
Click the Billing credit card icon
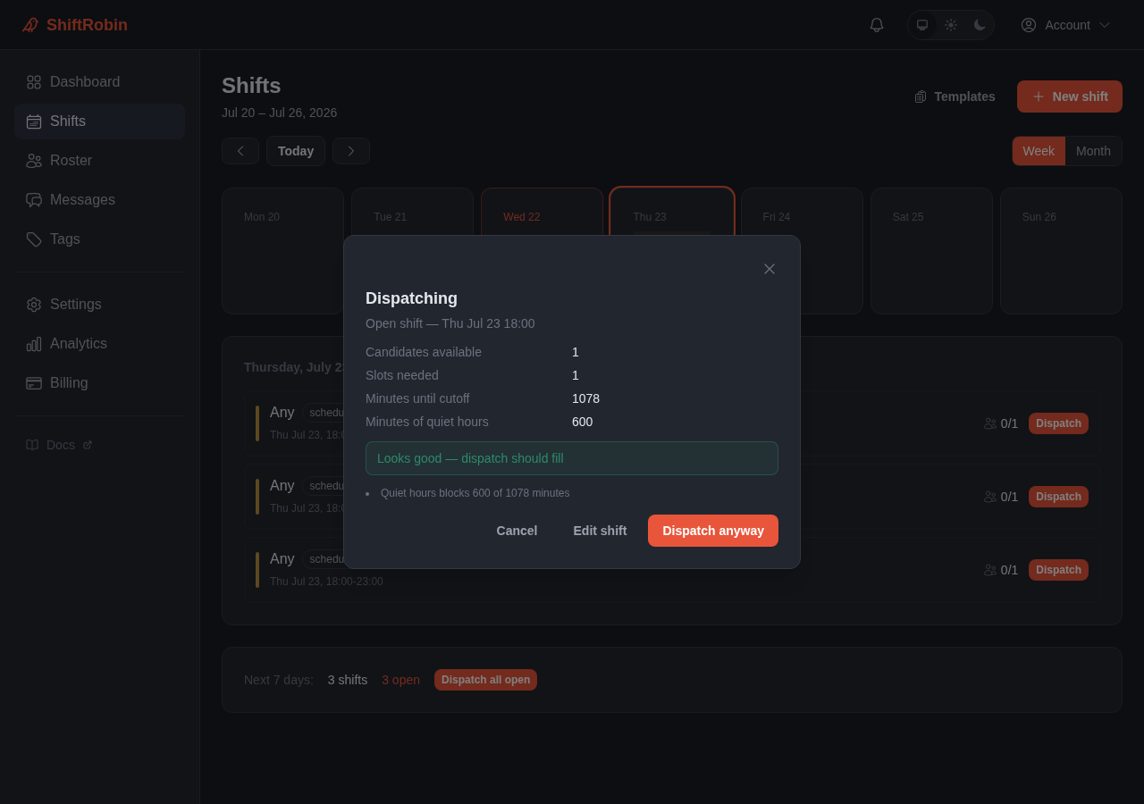point(34,383)
